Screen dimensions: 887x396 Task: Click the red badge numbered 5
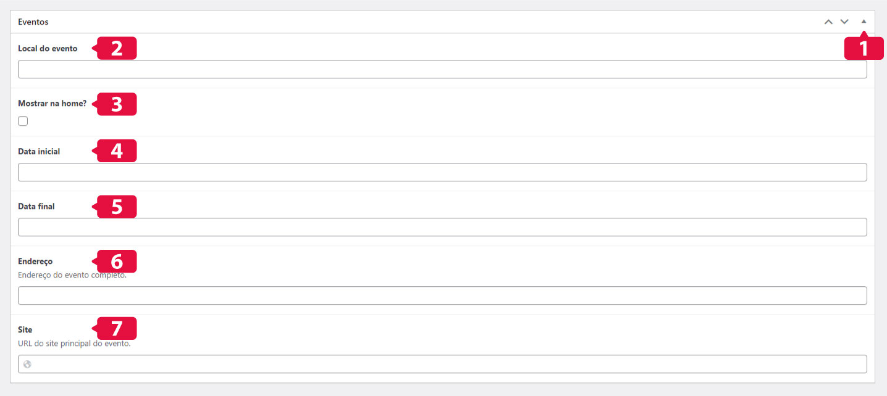(116, 207)
